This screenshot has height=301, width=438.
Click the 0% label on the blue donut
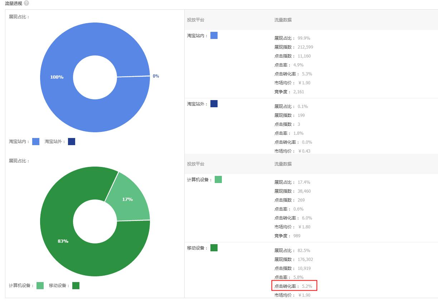click(156, 76)
